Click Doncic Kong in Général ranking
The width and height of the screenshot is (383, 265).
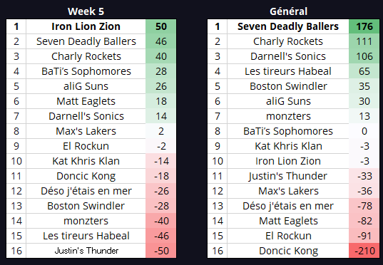point(288,251)
